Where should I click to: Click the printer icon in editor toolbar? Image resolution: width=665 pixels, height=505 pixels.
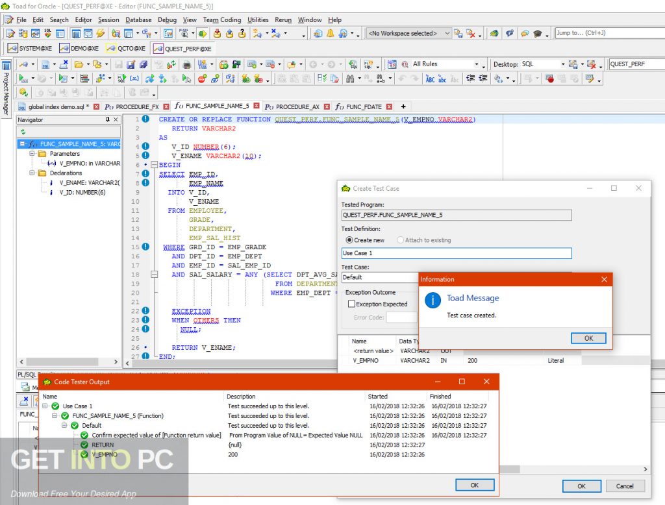[186, 64]
